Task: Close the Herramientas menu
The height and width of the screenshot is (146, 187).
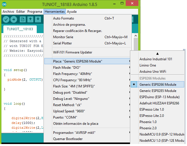Action: tap(55, 12)
